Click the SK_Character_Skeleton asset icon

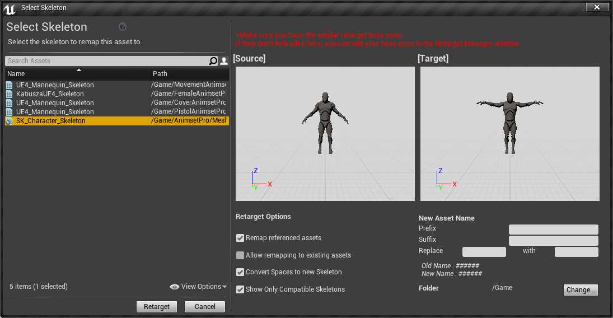9,121
